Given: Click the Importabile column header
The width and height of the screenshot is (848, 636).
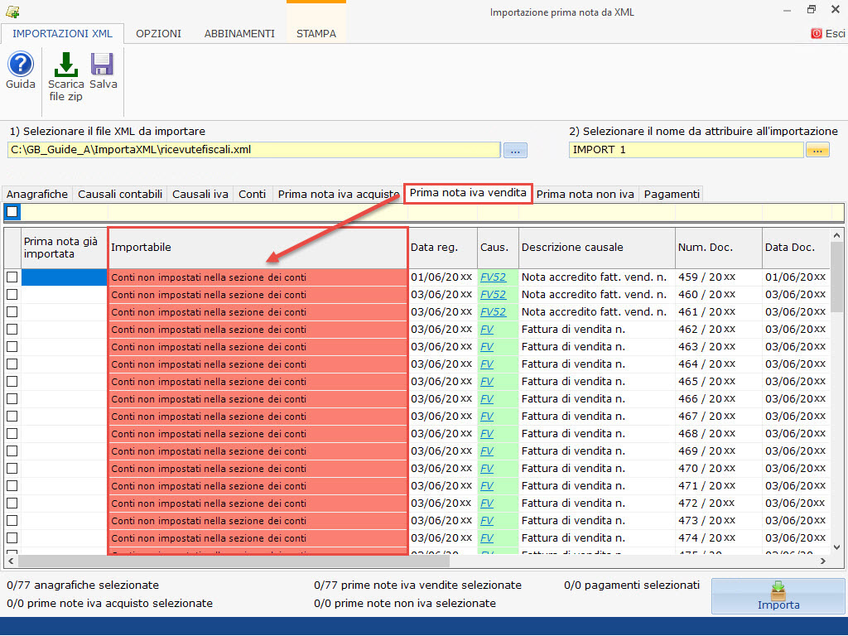Looking at the screenshot, I should point(258,248).
